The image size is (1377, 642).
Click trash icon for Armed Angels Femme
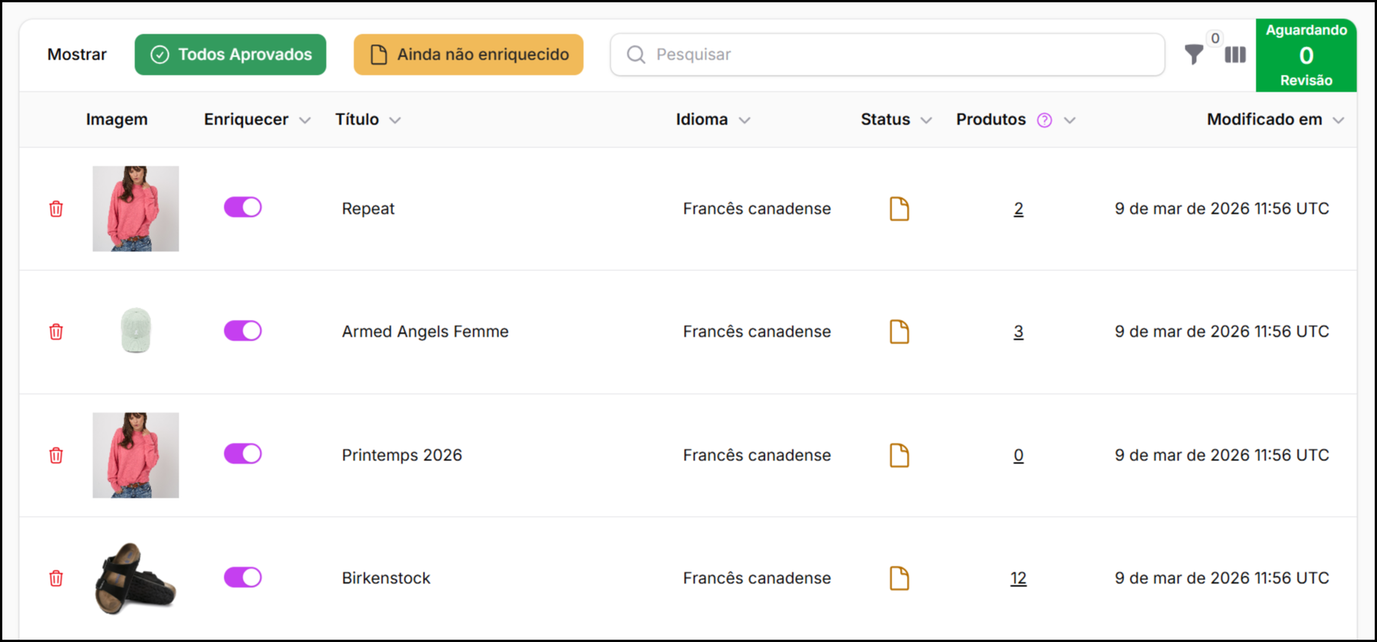pos(56,332)
